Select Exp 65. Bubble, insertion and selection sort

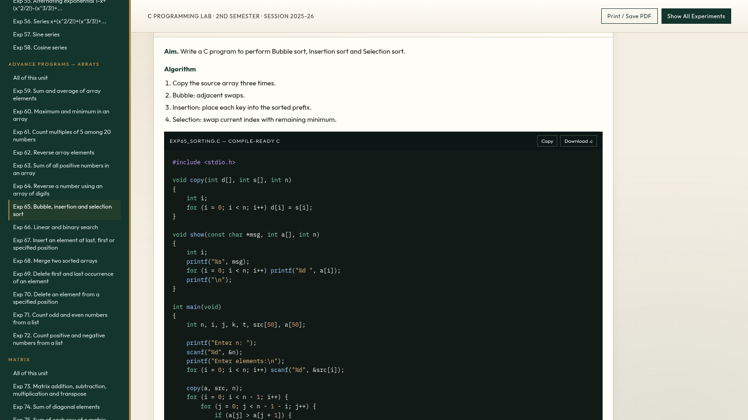(65, 210)
